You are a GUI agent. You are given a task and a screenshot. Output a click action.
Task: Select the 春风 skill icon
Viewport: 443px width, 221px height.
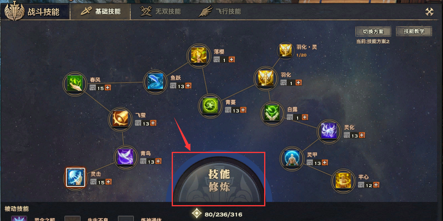(75, 84)
